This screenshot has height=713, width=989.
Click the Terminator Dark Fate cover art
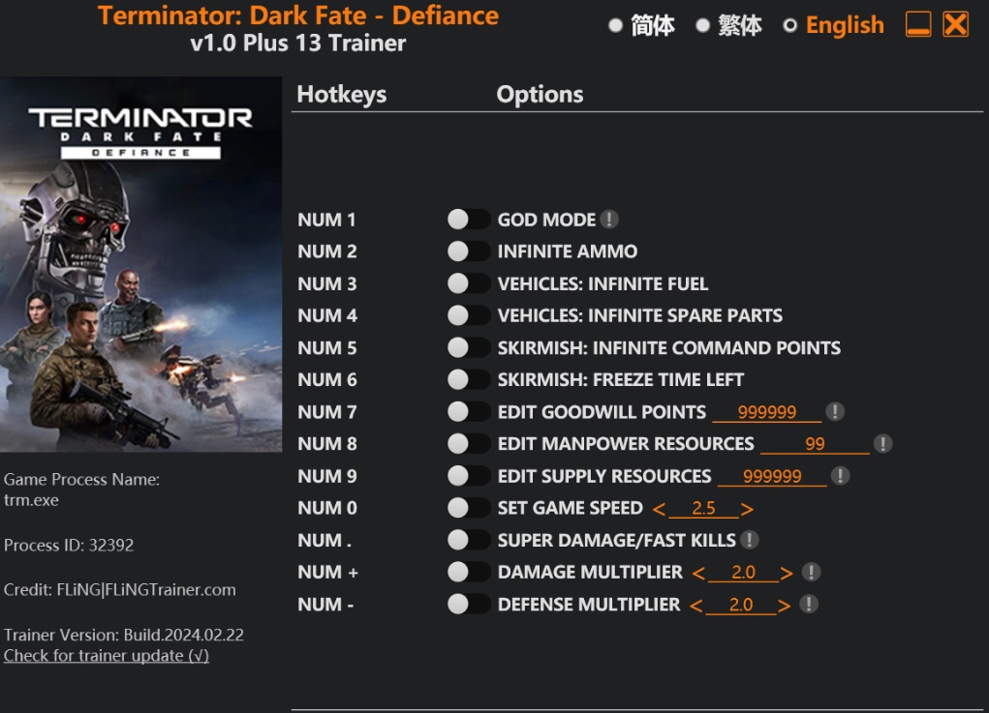click(141, 264)
